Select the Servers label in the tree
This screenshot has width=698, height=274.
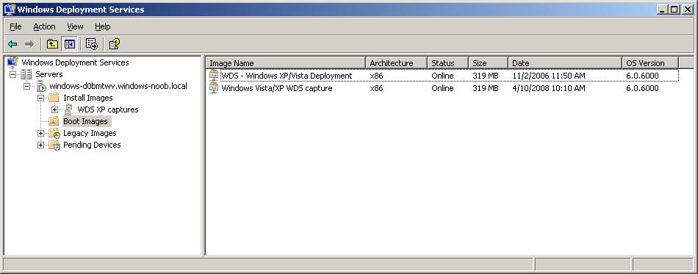click(x=49, y=74)
